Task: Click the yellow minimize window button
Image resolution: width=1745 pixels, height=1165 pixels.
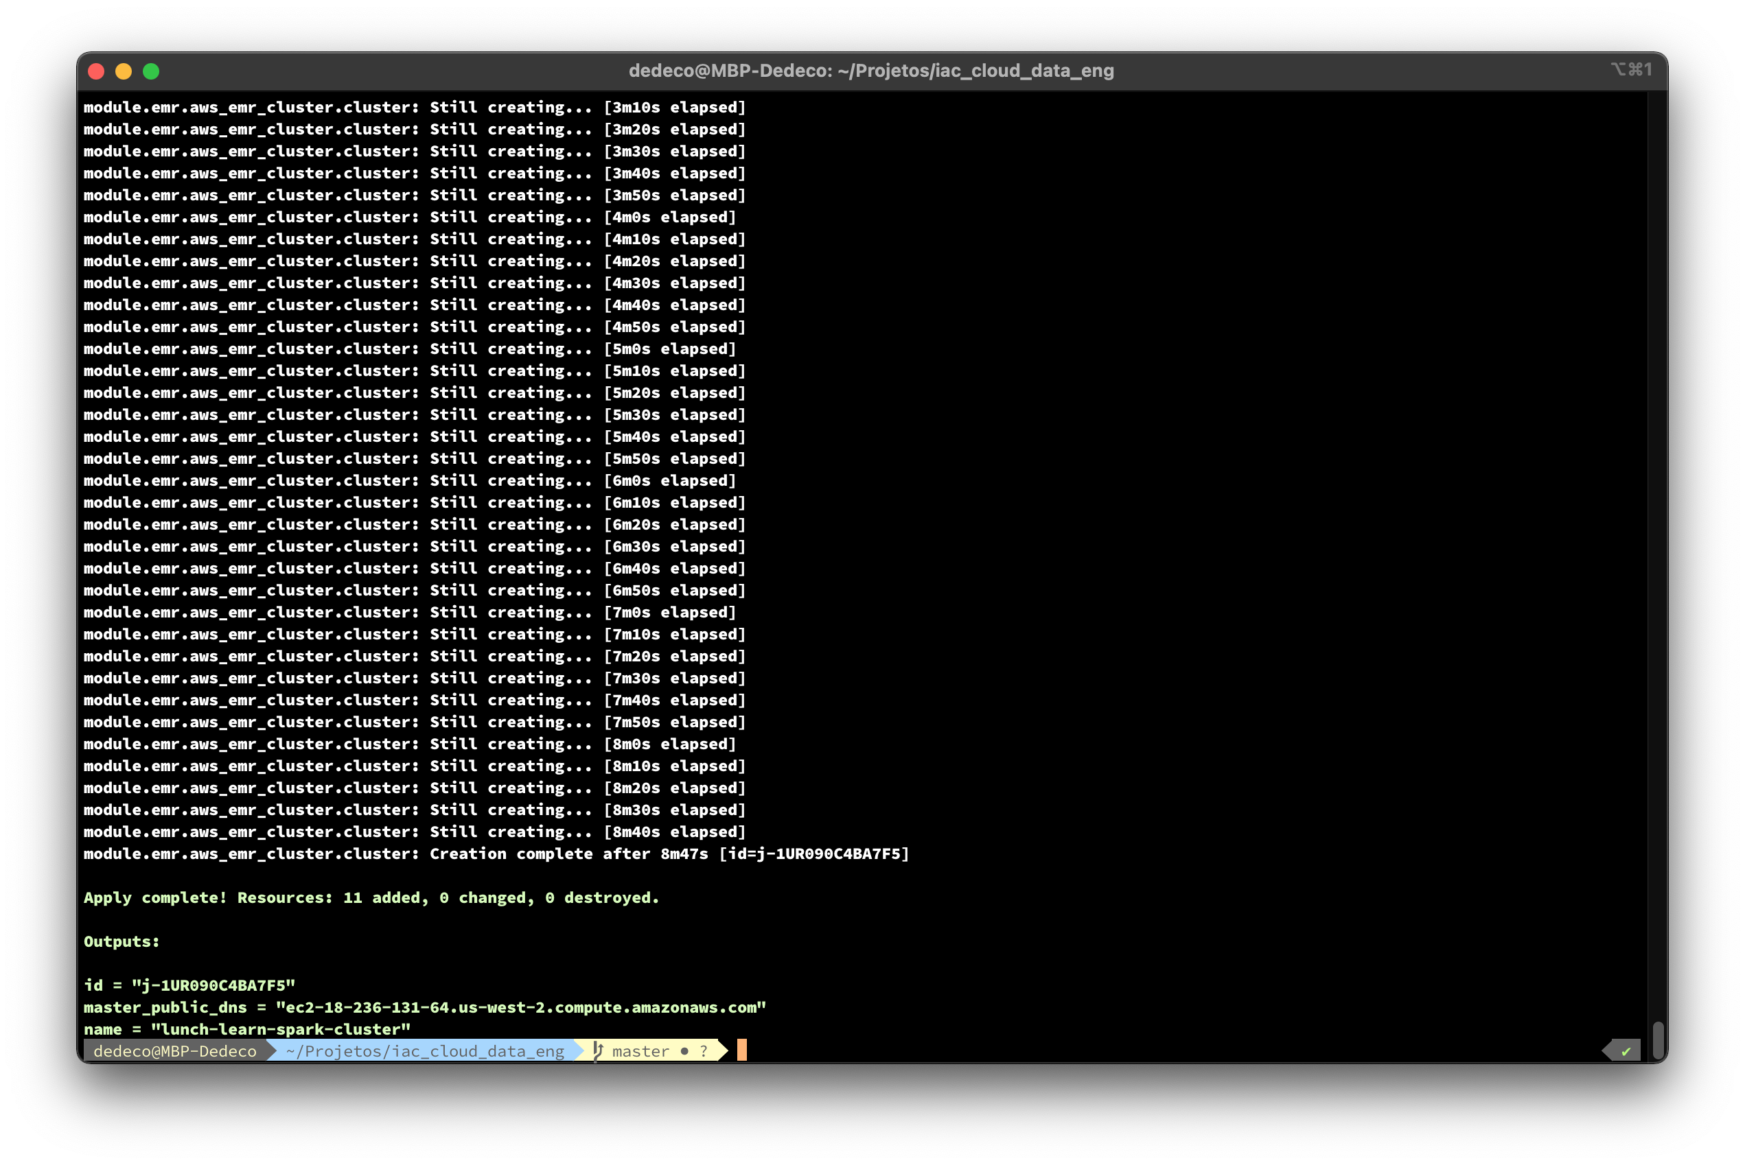Action: pos(124,71)
